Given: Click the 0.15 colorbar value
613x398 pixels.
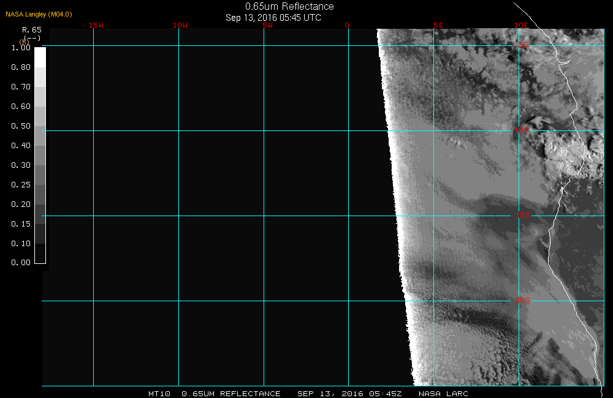Looking at the screenshot, I should point(21,224).
